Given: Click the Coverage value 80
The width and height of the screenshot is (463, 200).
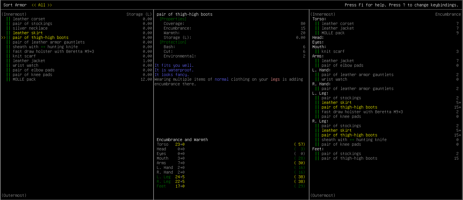Looking at the screenshot, I should 303,24.
